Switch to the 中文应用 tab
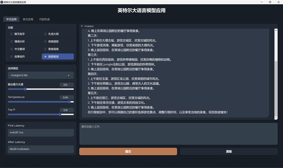The image size is (283, 168). click(x=11, y=19)
